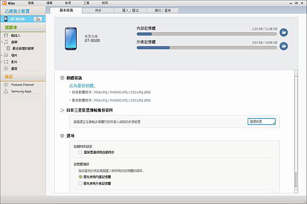Click scrollbar up arrow in details panel
The image size is (307, 204).
click(x=296, y=73)
